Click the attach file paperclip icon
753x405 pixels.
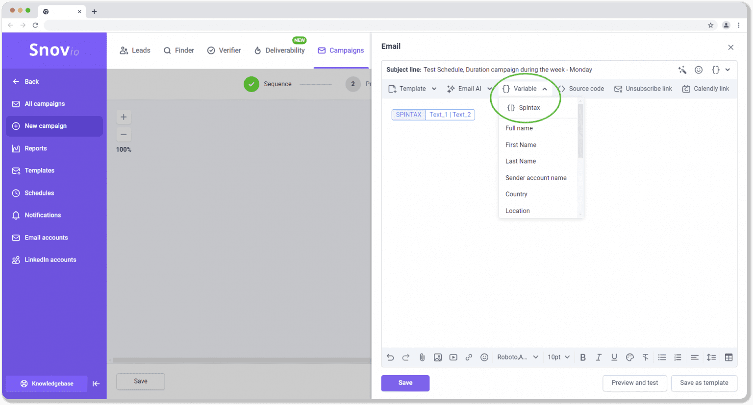[422, 357]
